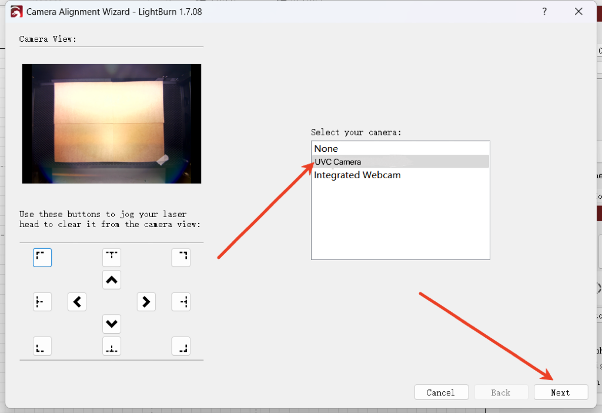Click the jog right arrow button

click(x=146, y=302)
